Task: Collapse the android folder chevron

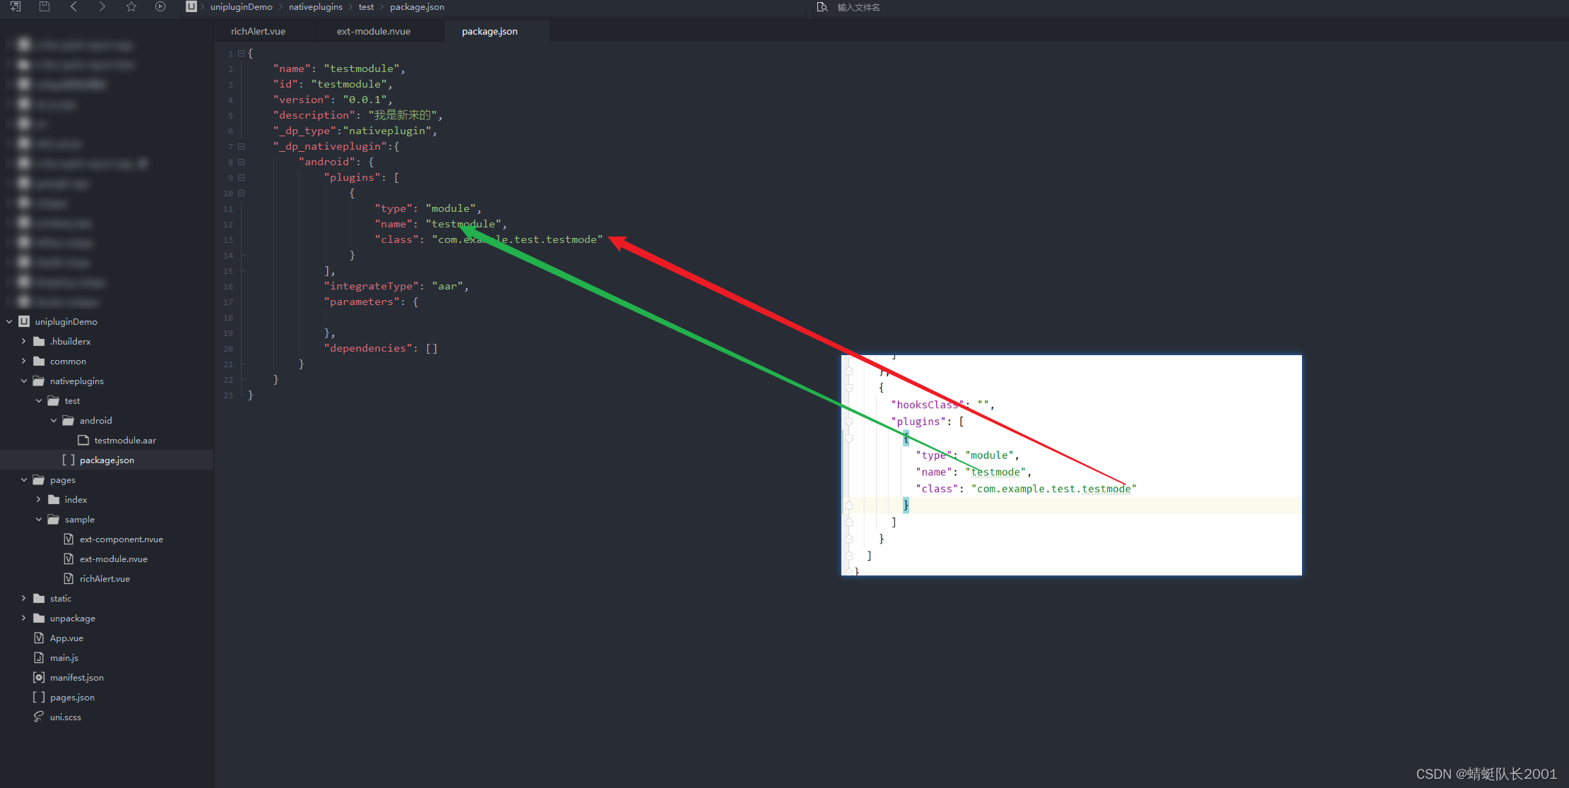Action: (54, 420)
